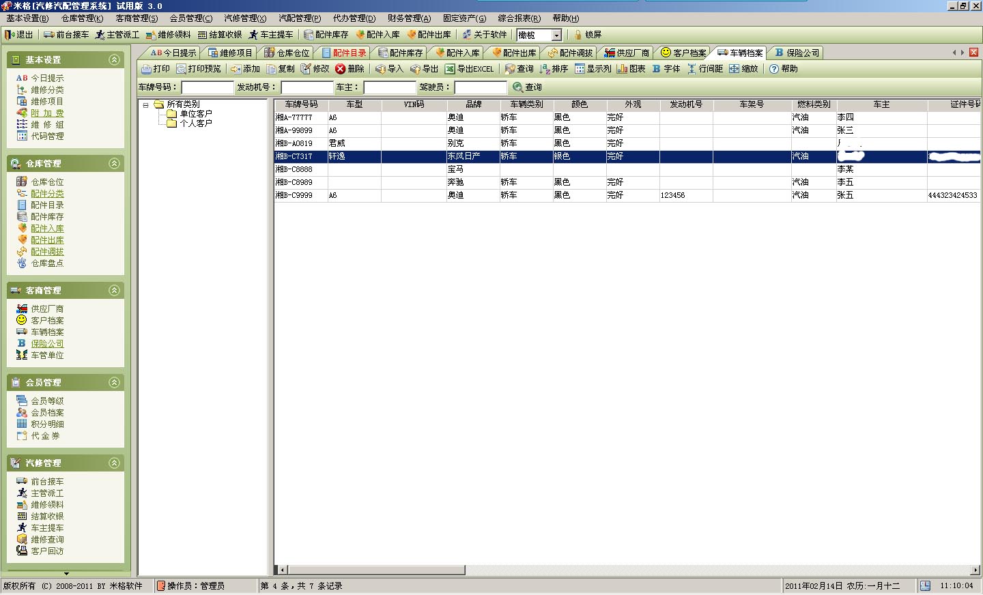The height and width of the screenshot is (595, 983).
Task: Click the 发动机号 search input field
Action: (307, 87)
